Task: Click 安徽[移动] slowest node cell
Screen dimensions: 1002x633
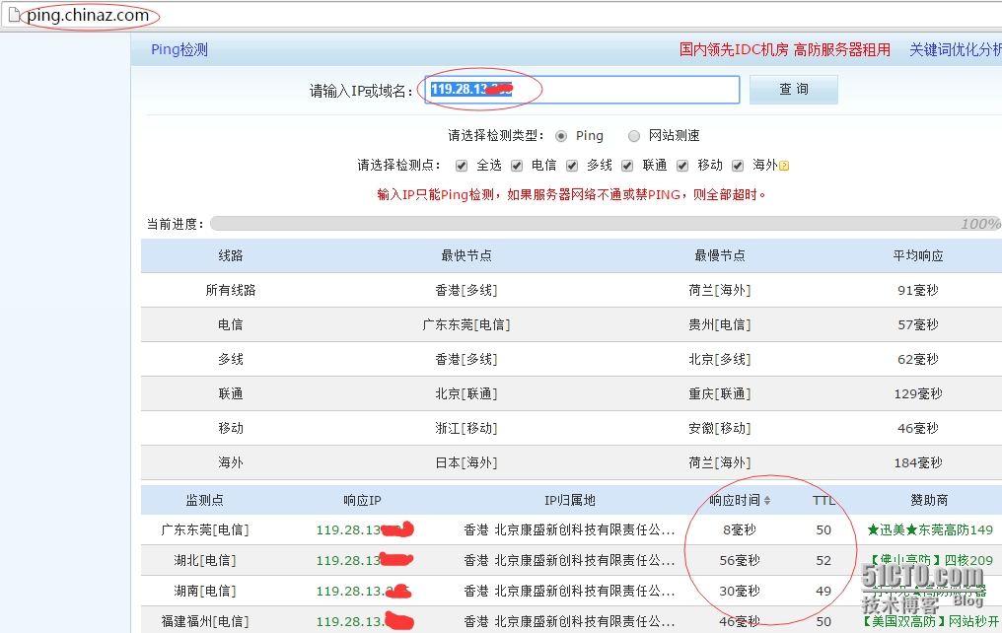Action: pyautogui.click(x=720, y=428)
